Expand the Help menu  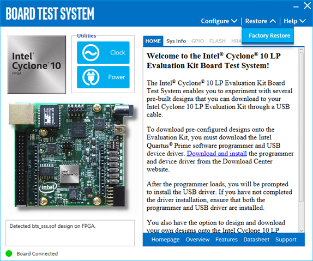(x=294, y=21)
